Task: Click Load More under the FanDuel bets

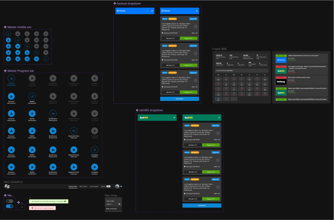Action: pos(180,99)
